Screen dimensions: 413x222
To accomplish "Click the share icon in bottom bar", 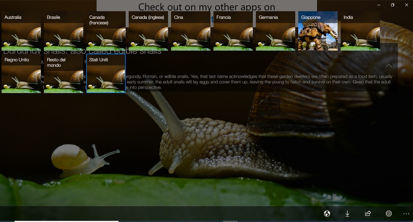I will pyautogui.click(x=368, y=214).
